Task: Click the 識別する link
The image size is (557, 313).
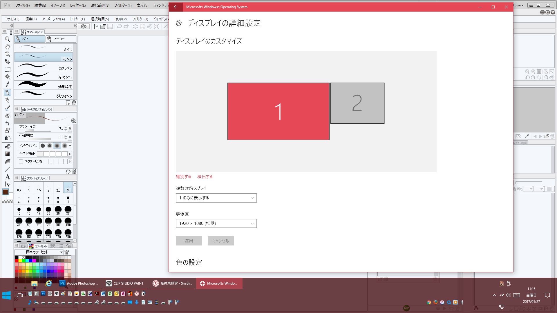Action: point(183,176)
